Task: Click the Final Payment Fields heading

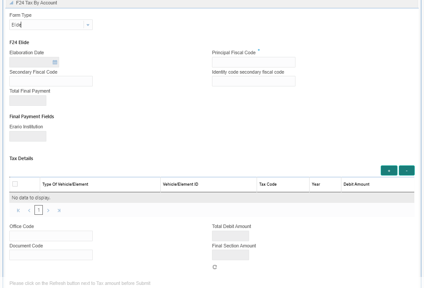Action: pos(32,116)
